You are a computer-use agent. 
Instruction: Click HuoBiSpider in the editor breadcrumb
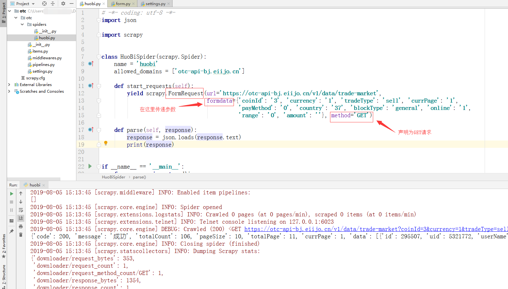click(113, 177)
